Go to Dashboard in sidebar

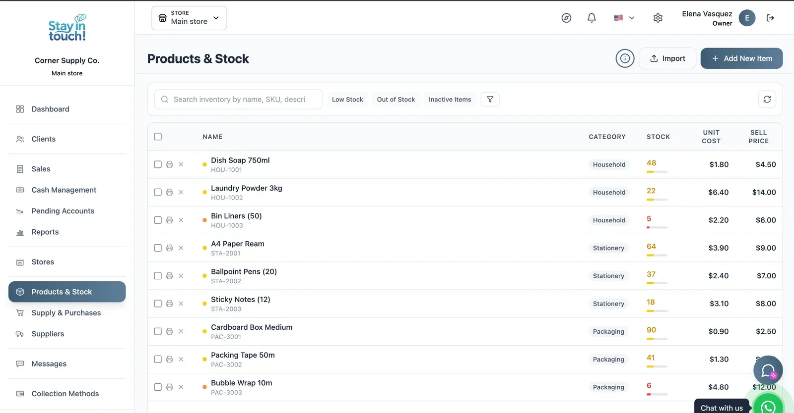(x=67, y=109)
